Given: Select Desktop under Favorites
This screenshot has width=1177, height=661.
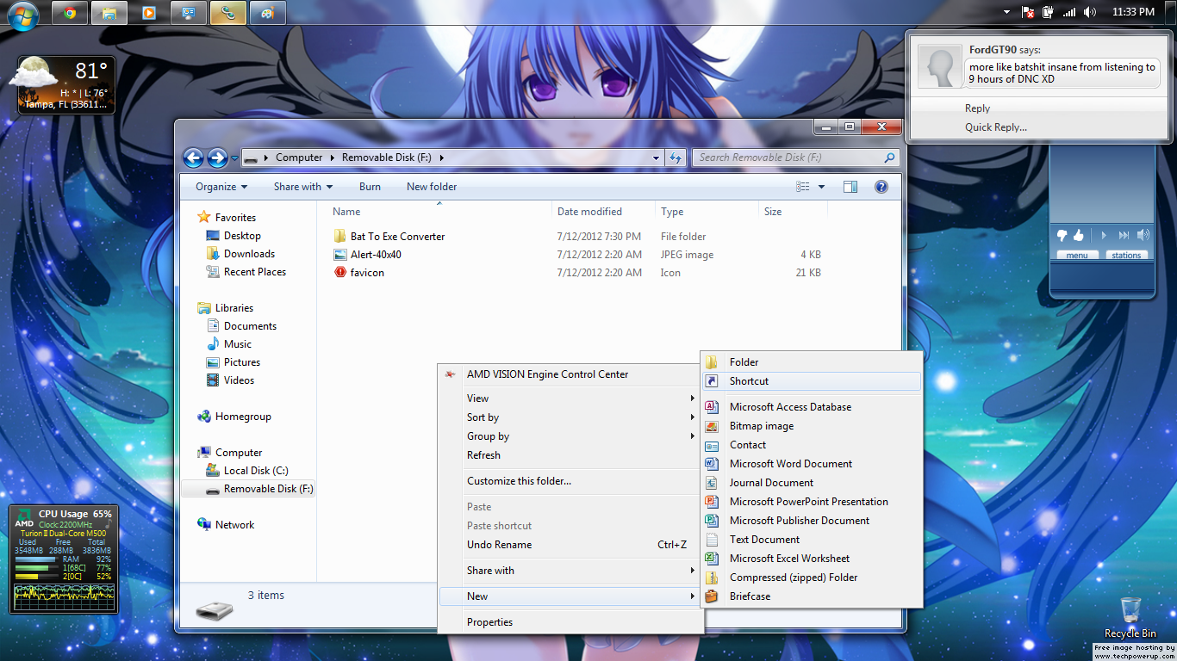Looking at the screenshot, I should tap(242, 236).
